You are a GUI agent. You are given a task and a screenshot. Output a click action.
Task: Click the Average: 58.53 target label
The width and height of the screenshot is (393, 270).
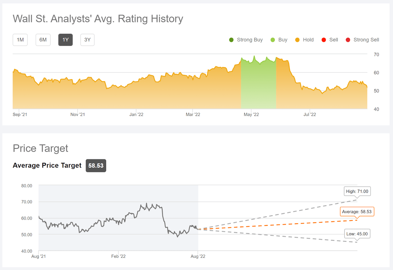[x=357, y=212]
